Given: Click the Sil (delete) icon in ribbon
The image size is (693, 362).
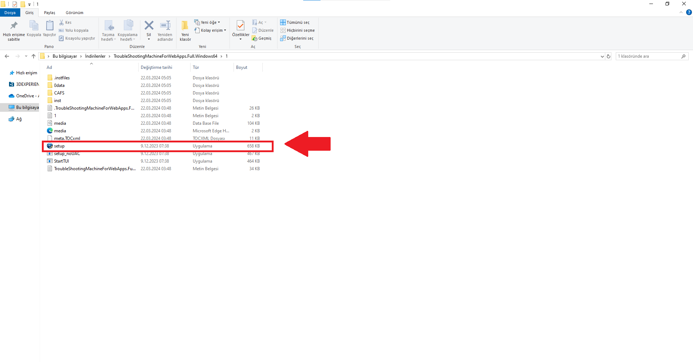Looking at the screenshot, I should 149,26.
